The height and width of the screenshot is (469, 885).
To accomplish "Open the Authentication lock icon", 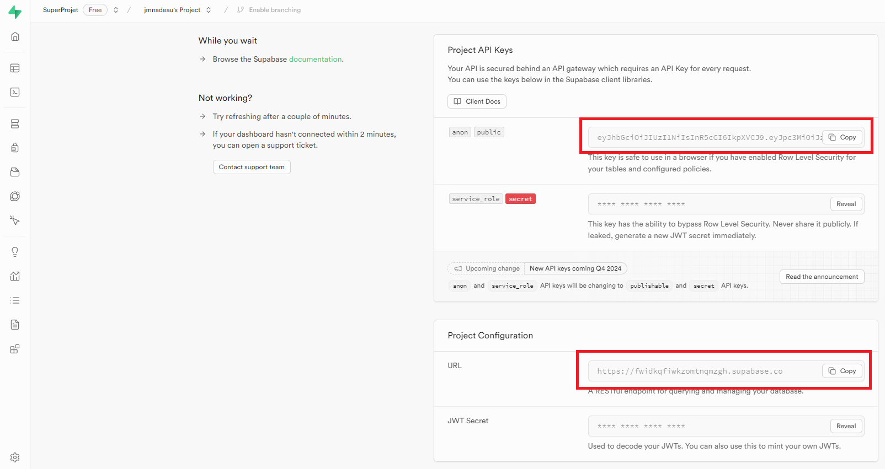I will pos(15,148).
